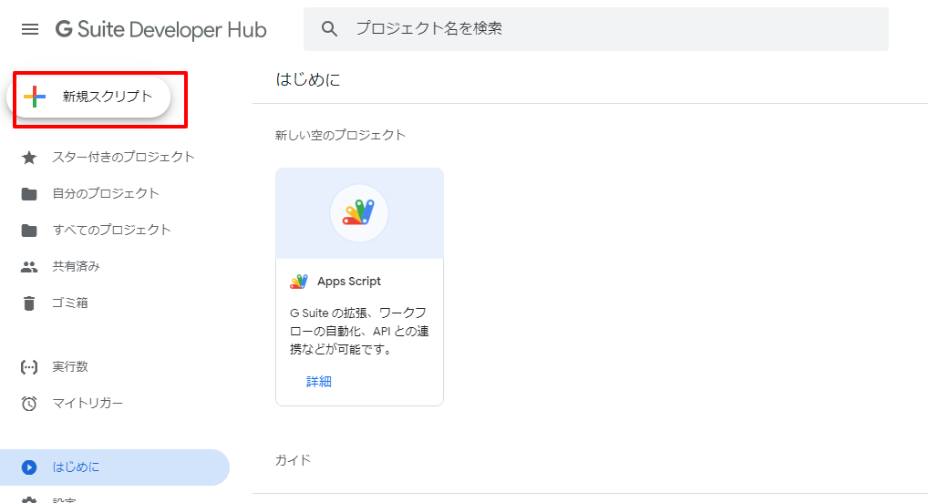This screenshot has height=503, width=928.
Task: Click the search magnifier icon
Action: (330, 29)
